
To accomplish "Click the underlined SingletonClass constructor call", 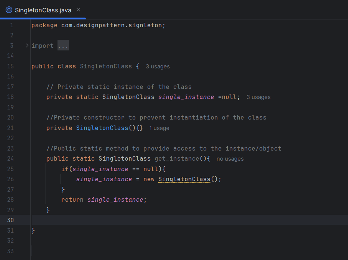I will click(x=185, y=179).
